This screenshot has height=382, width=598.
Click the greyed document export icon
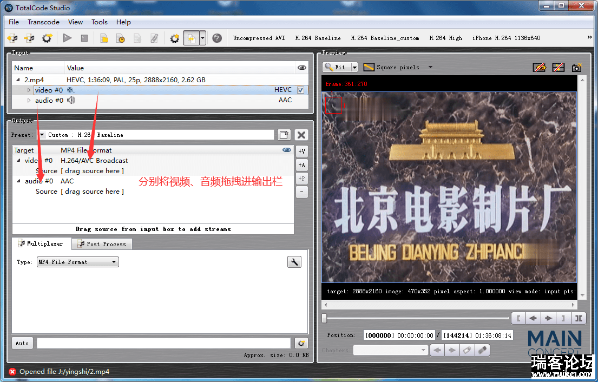137,38
